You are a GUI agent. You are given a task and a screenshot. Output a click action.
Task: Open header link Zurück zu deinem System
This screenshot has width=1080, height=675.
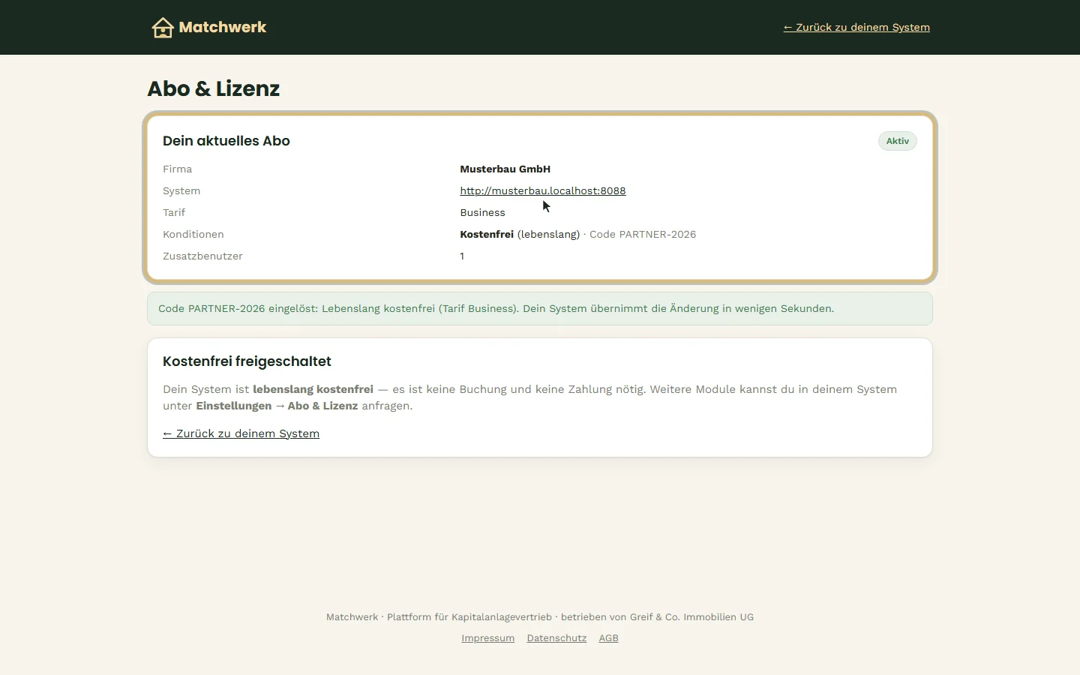pyautogui.click(x=856, y=27)
